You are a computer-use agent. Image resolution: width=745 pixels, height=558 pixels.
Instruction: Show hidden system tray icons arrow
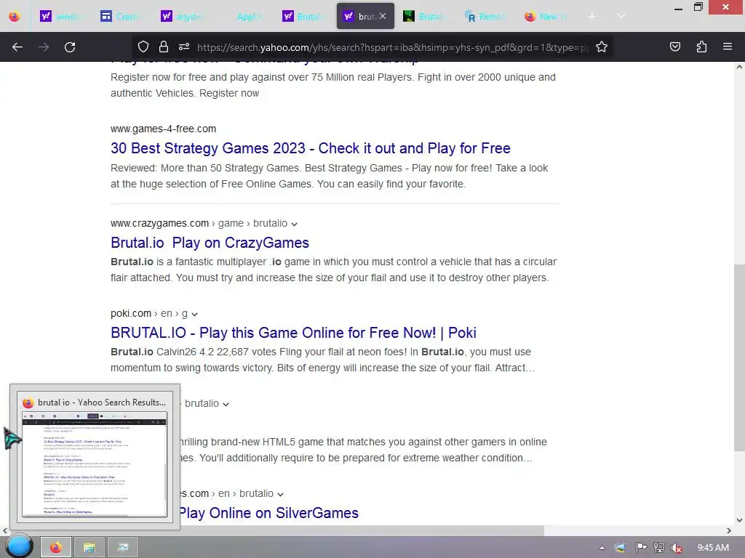(602, 548)
